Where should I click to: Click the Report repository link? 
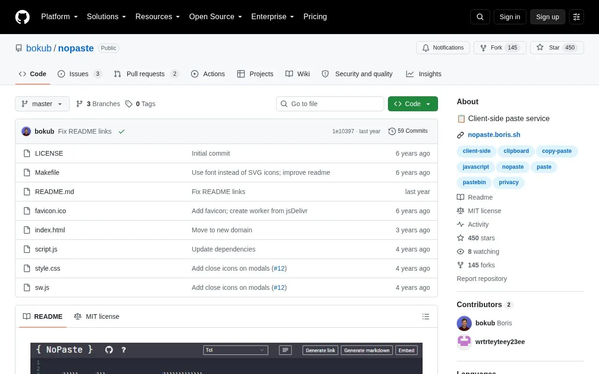click(482, 279)
